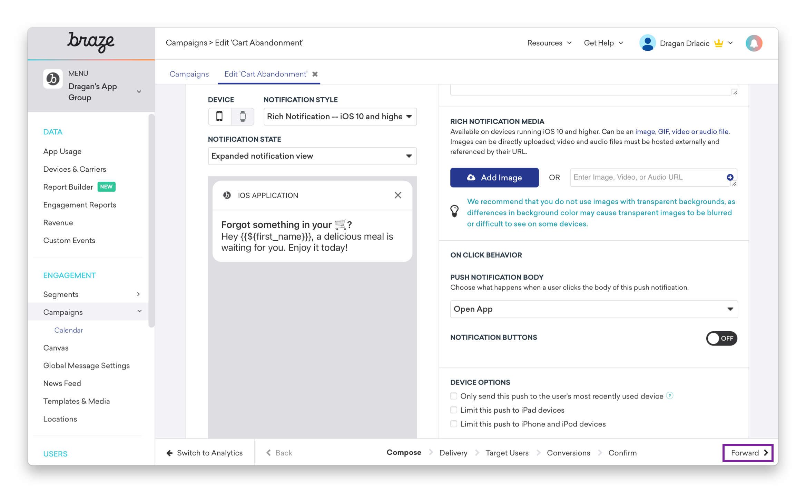The image size is (806, 493).
Task: Open Calendar under Campaigns
Action: tap(68, 330)
